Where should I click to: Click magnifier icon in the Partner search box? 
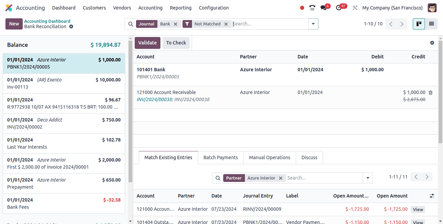coord(218,178)
